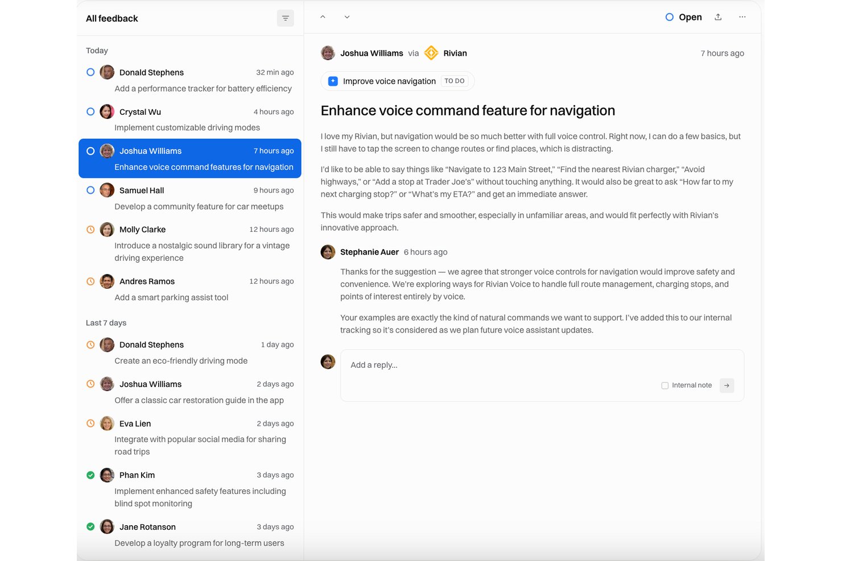The width and height of the screenshot is (842, 561).
Task: Click Stephanie Auer name in the reply
Action: coord(369,252)
